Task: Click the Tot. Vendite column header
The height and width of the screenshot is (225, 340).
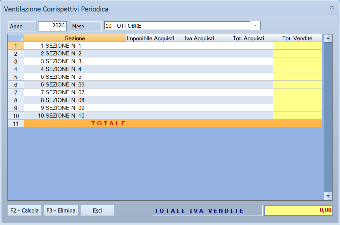Action: [297, 38]
